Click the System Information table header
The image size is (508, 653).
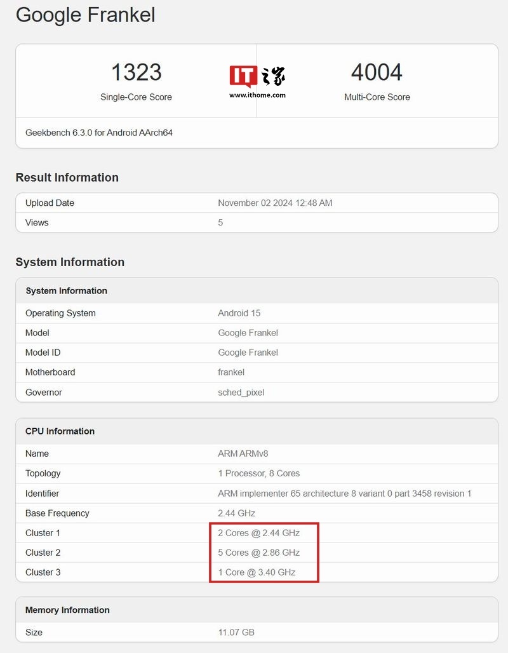[x=66, y=291]
